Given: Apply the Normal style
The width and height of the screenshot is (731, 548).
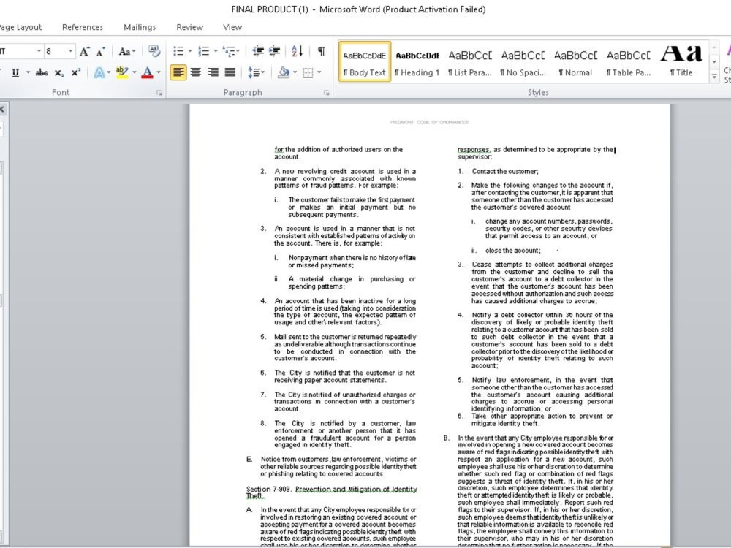Looking at the screenshot, I should [575, 62].
